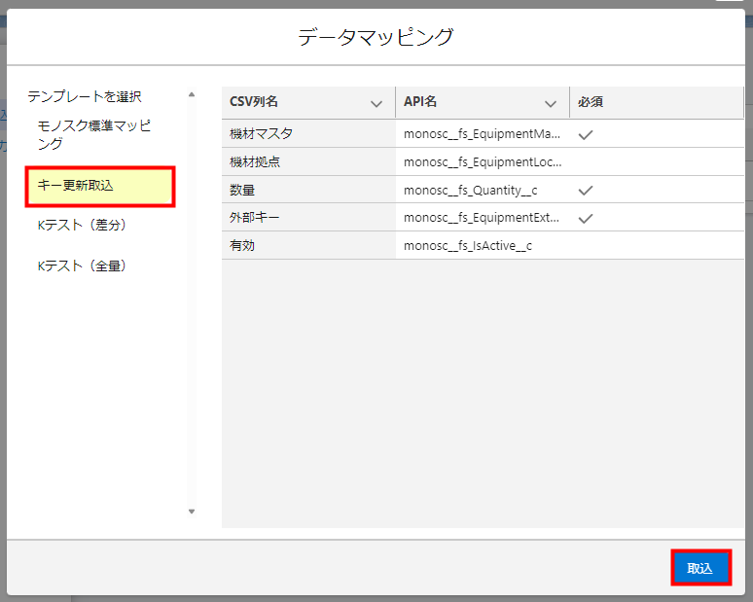Viewport: 753px width, 602px height.
Task: Click the monosc__fs_IsActive__c API name cell
Action: tap(468, 246)
